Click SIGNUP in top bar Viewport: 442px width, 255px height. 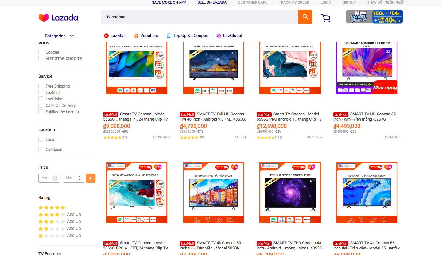tap(349, 2)
